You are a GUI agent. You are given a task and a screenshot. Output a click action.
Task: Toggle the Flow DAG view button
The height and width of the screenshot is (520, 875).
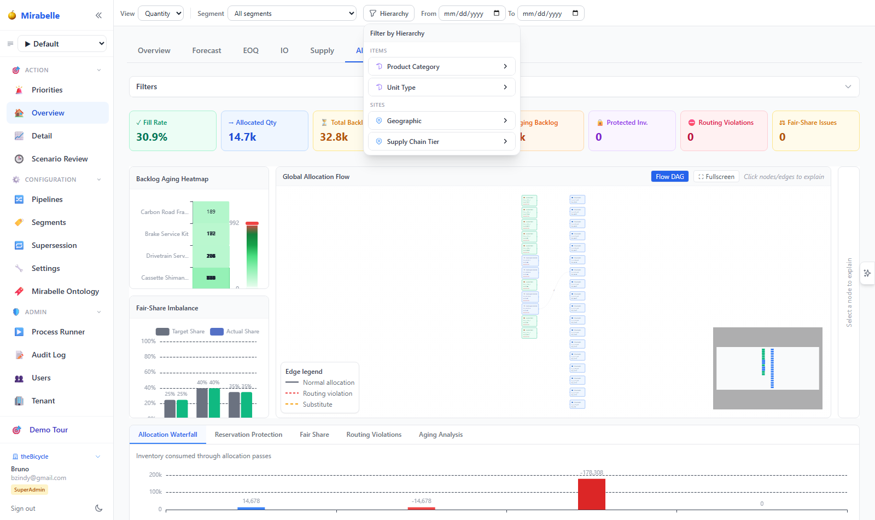point(669,176)
